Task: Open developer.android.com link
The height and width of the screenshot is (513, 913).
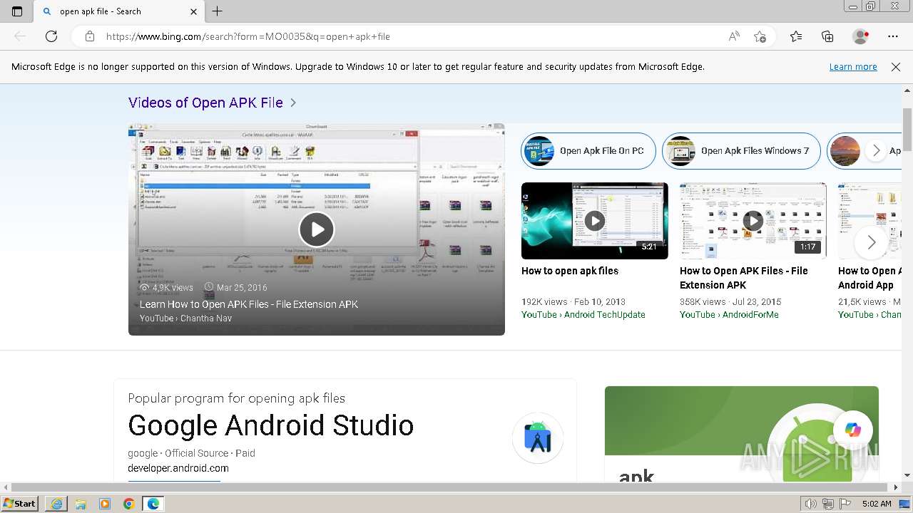Action: coord(178,468)
